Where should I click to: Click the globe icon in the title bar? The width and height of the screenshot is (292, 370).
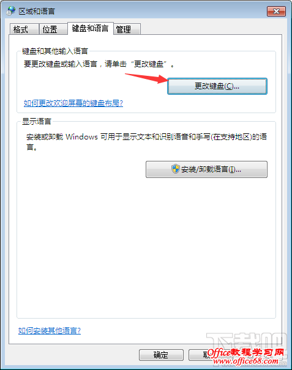11,11
